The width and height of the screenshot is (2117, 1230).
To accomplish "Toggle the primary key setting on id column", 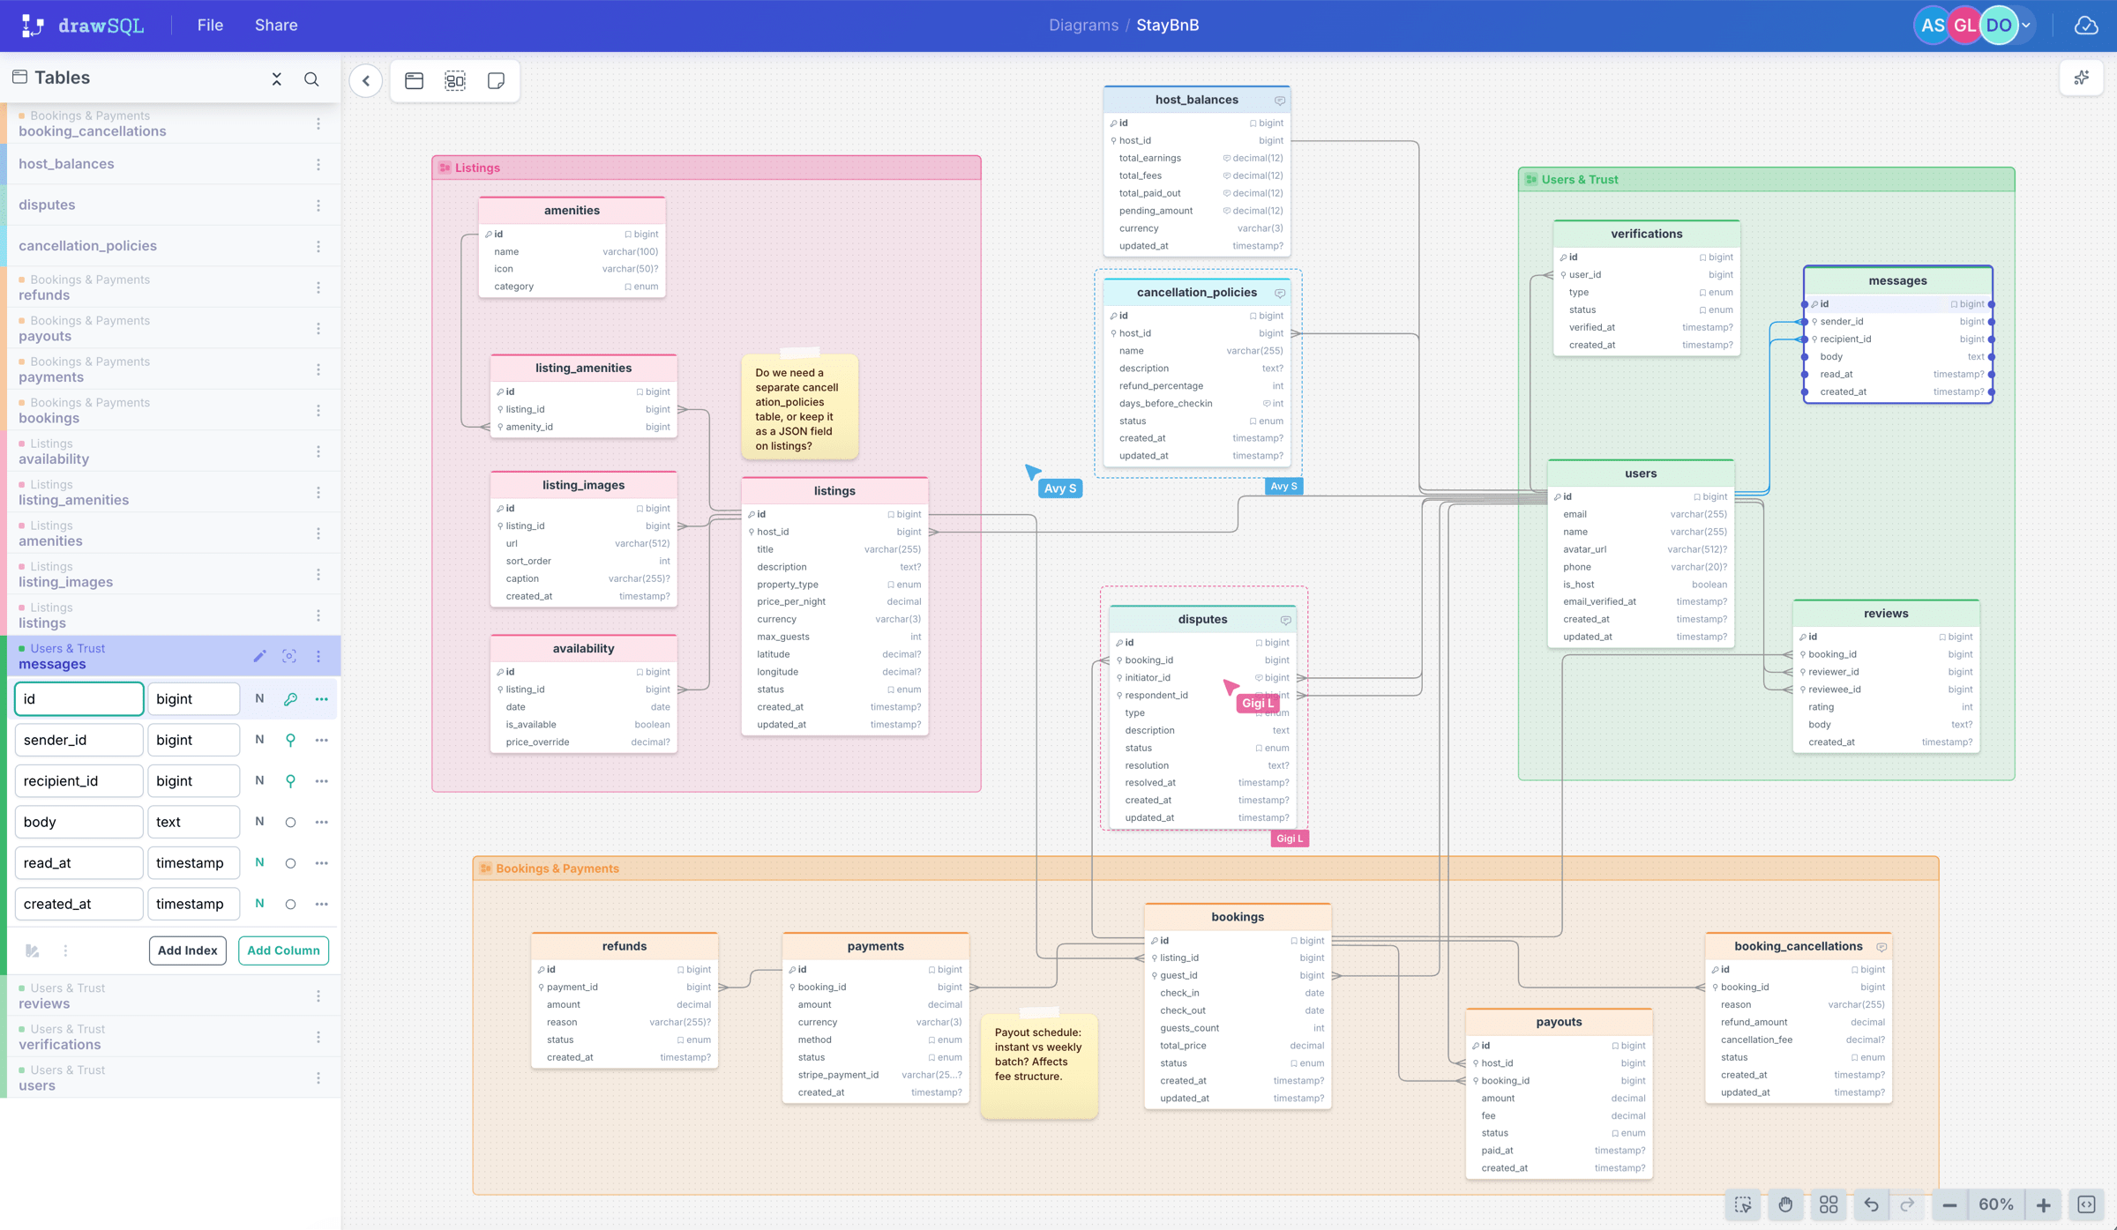I will click(x=291, y=698).
